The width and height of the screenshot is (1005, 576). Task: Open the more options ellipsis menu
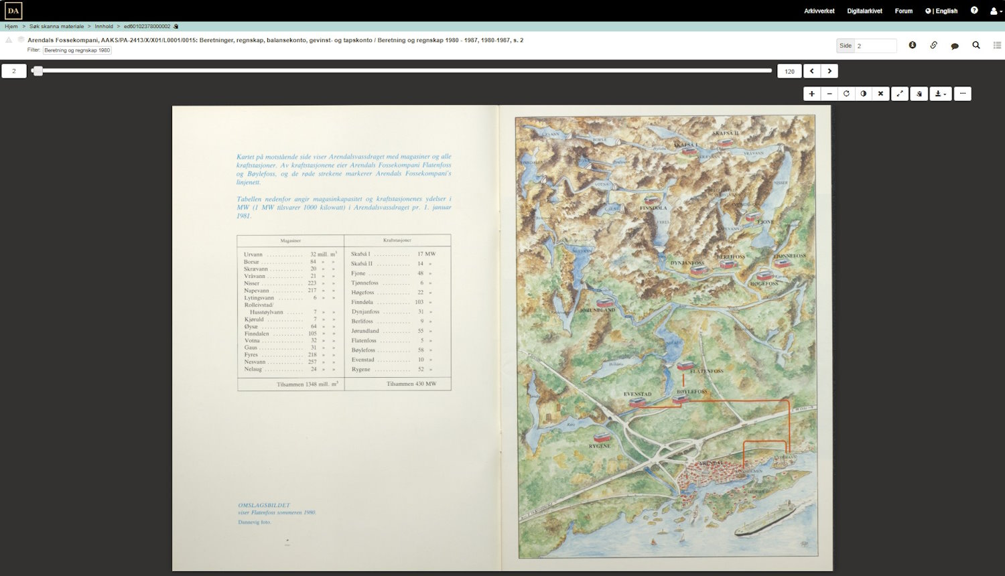(x=963, y=94)
